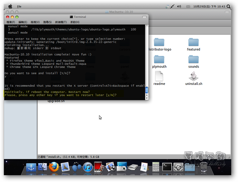Click the Terminal toolbar toggle pill button
This screenshot has width=238, height=182.
pos(144,17)
